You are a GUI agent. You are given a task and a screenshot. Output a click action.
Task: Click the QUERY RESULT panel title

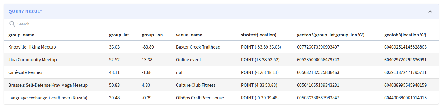click(x=25, y=12)
